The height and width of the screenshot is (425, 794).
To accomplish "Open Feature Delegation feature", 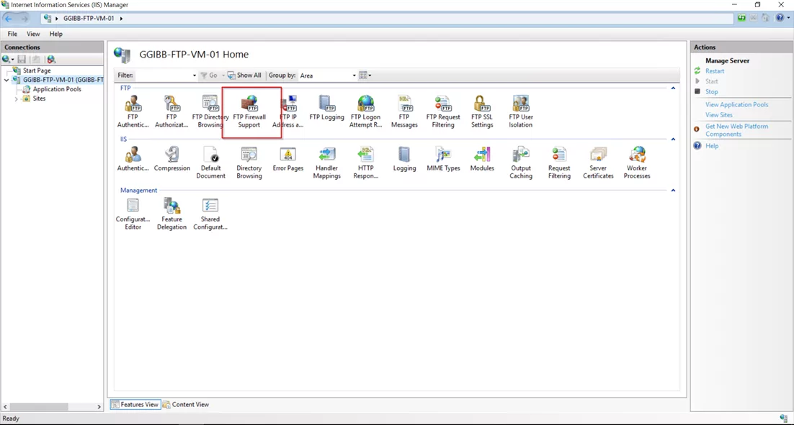I will (x=171, y=214).
